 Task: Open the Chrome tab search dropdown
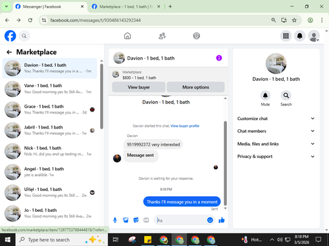[7, 7]
